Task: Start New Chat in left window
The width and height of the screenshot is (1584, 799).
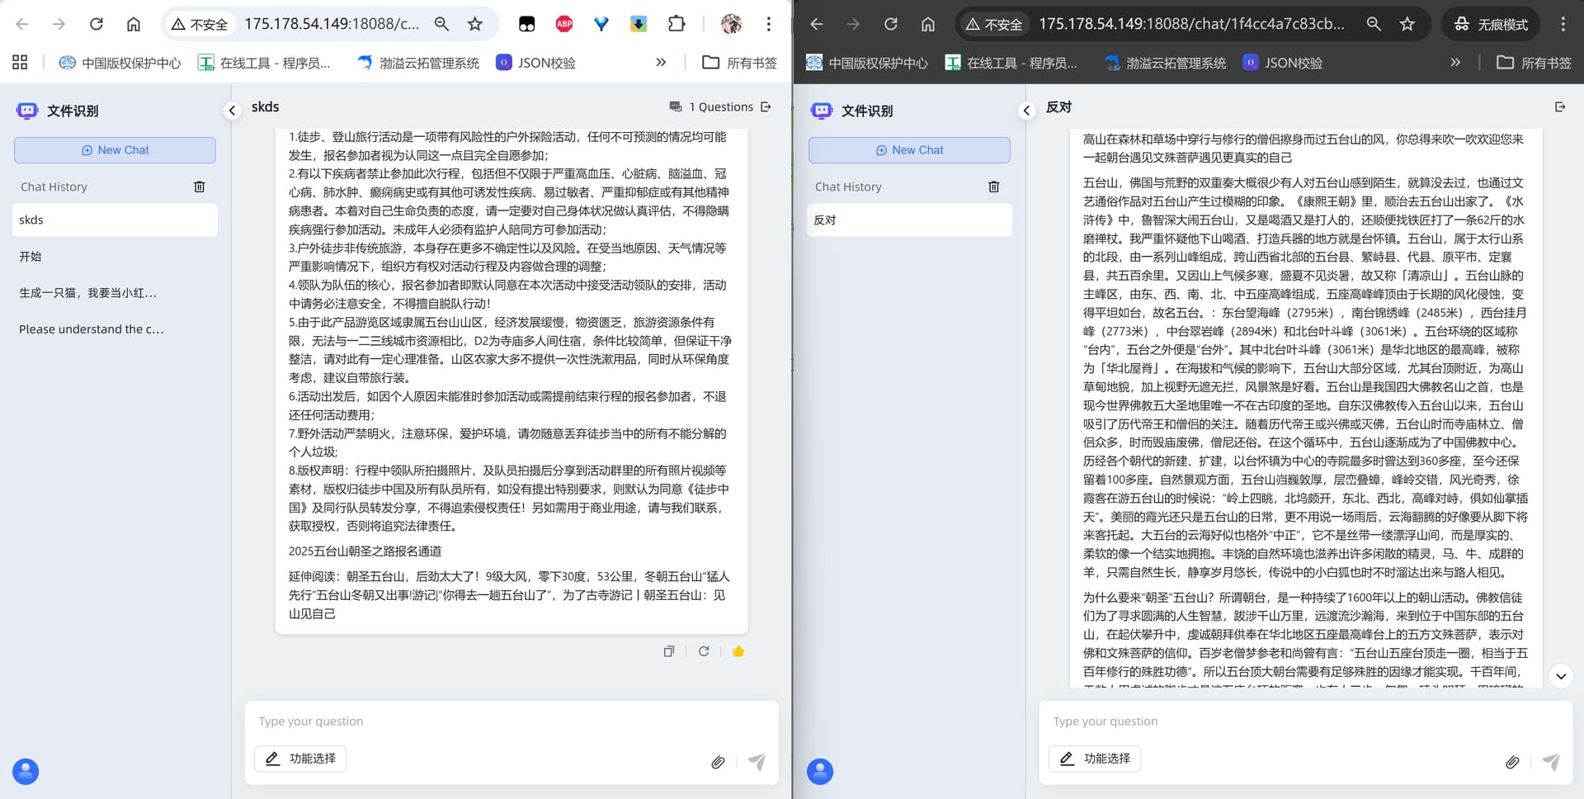Action: (x=115, y=150)
